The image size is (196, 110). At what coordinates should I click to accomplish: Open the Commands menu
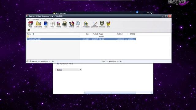point(35,19)
